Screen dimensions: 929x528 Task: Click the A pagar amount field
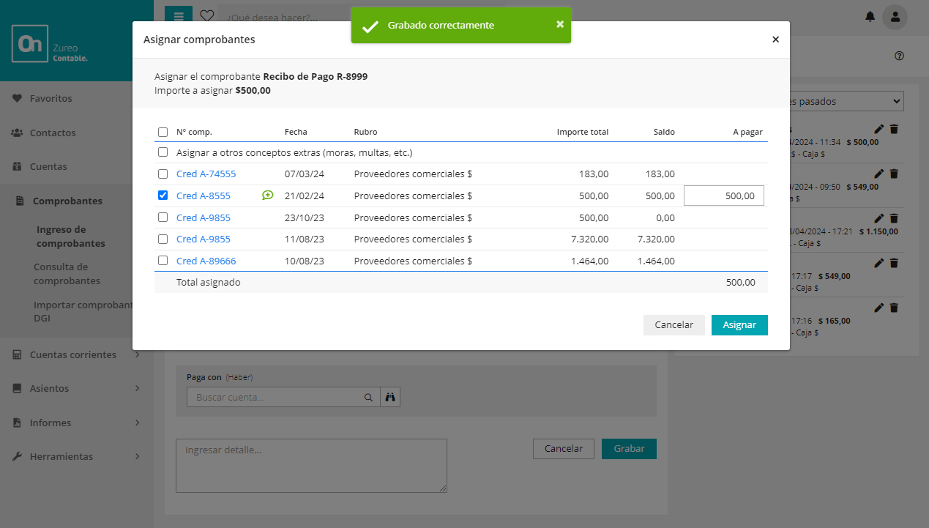click(723, 196)
